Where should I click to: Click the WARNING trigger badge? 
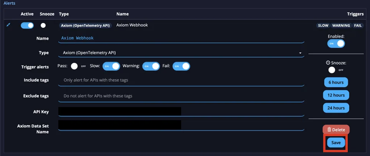click(x=341, y=26)
